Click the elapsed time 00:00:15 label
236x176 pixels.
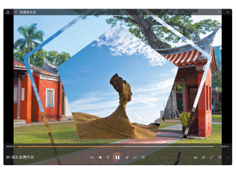pyautogui.click(x=10, y=146)
